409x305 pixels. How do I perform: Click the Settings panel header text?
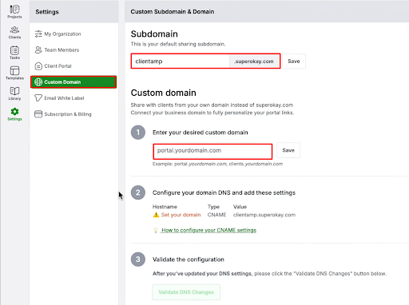47,12
